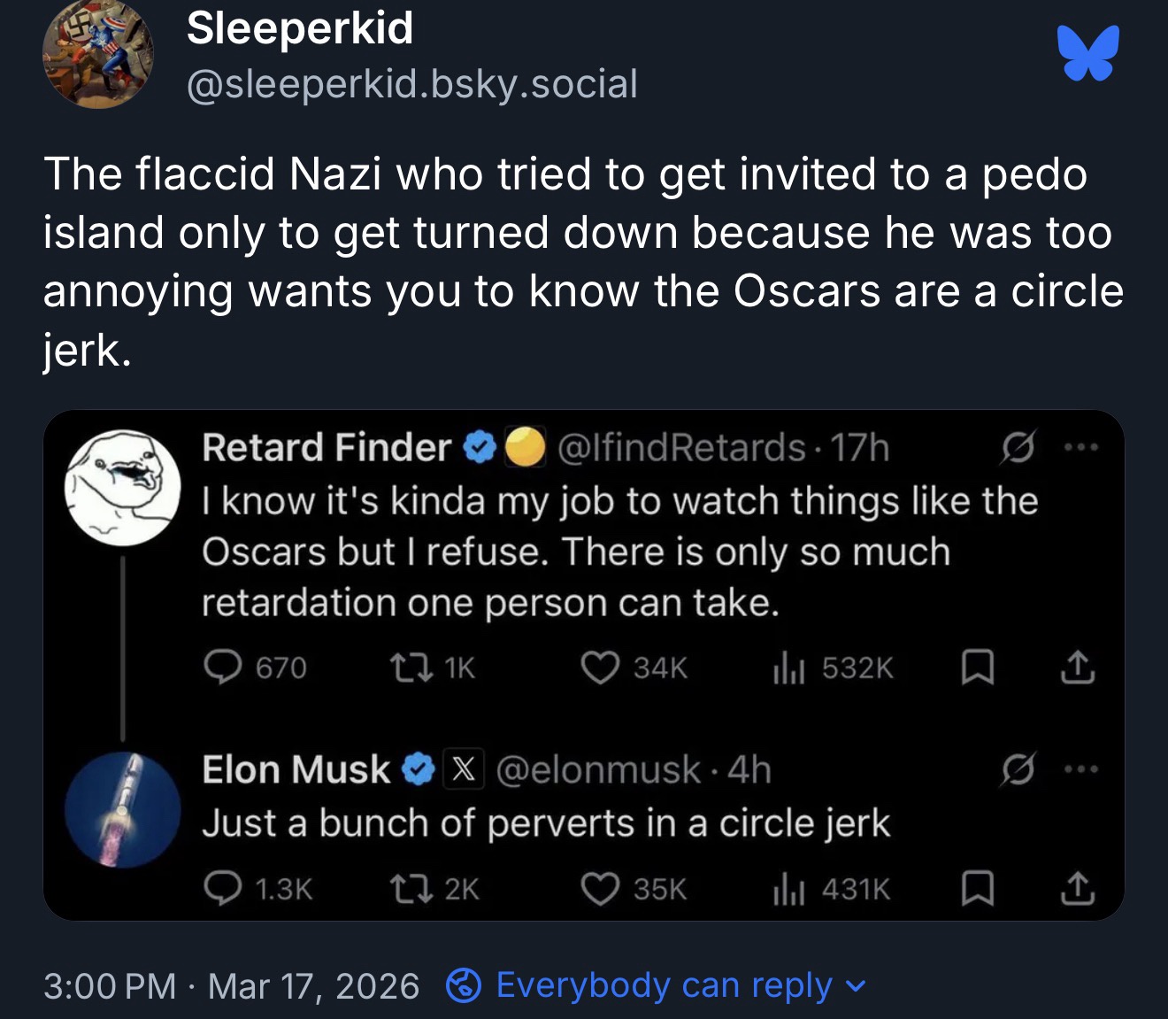Share the Retard Finder tweet
Image resolution: width=1168 pixels, height=1019 pixels.
pos(1077,668)
